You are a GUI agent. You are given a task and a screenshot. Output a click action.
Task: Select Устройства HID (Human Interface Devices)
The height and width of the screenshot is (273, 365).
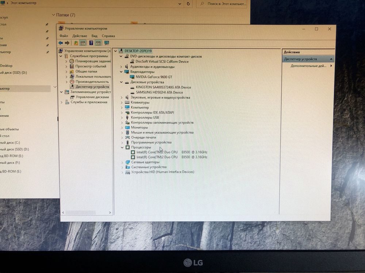pyautogui.click(x=162, y=172)
